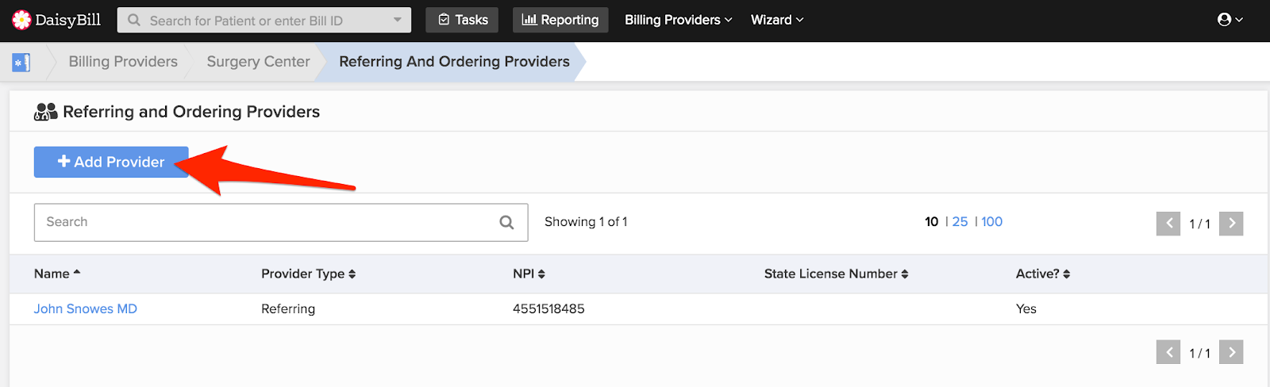1270x387 pixels.
Task: Click the blue home breadcrumb icon
Action: (21, 62)
